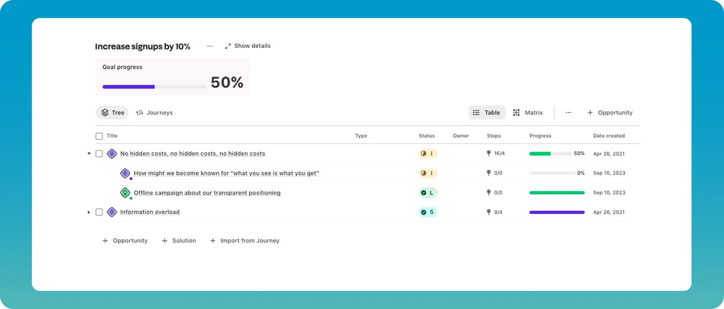Click the steps pin icon in Offline campaign row
724x309 pixels.
pyautogui.click(x=489, y=192)
